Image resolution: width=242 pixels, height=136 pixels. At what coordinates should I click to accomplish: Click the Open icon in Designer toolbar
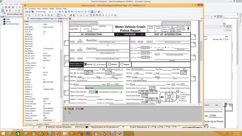[6, 7]
